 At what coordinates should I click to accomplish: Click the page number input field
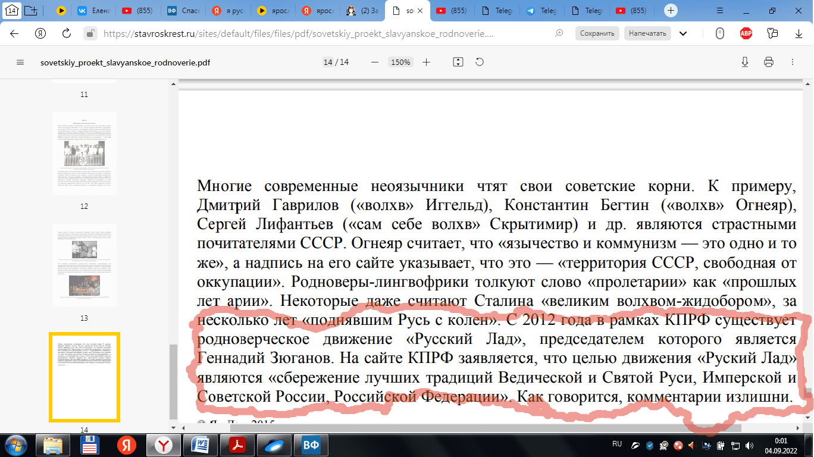[327, 62]
